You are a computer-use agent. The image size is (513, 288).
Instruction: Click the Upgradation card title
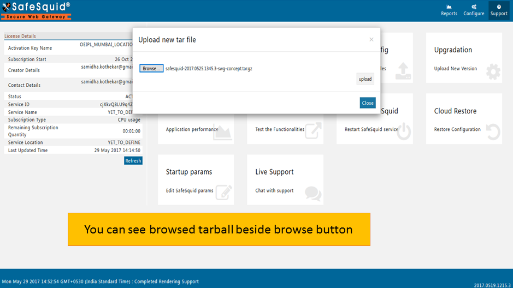click(x=453, y=50)
